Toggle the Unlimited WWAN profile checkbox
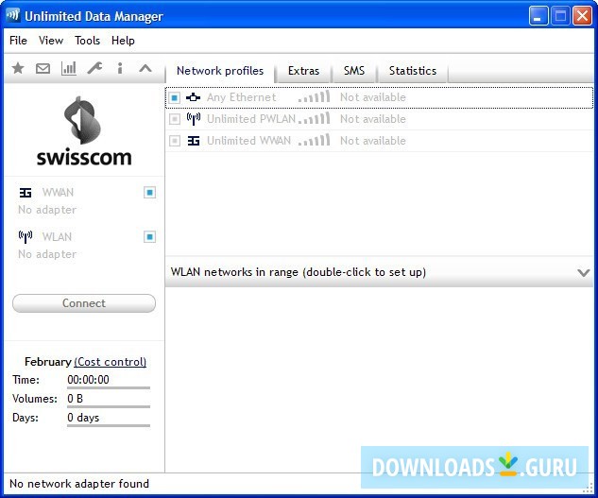The image size is (598, 498). pyautogui.click(x=174, y=141)
